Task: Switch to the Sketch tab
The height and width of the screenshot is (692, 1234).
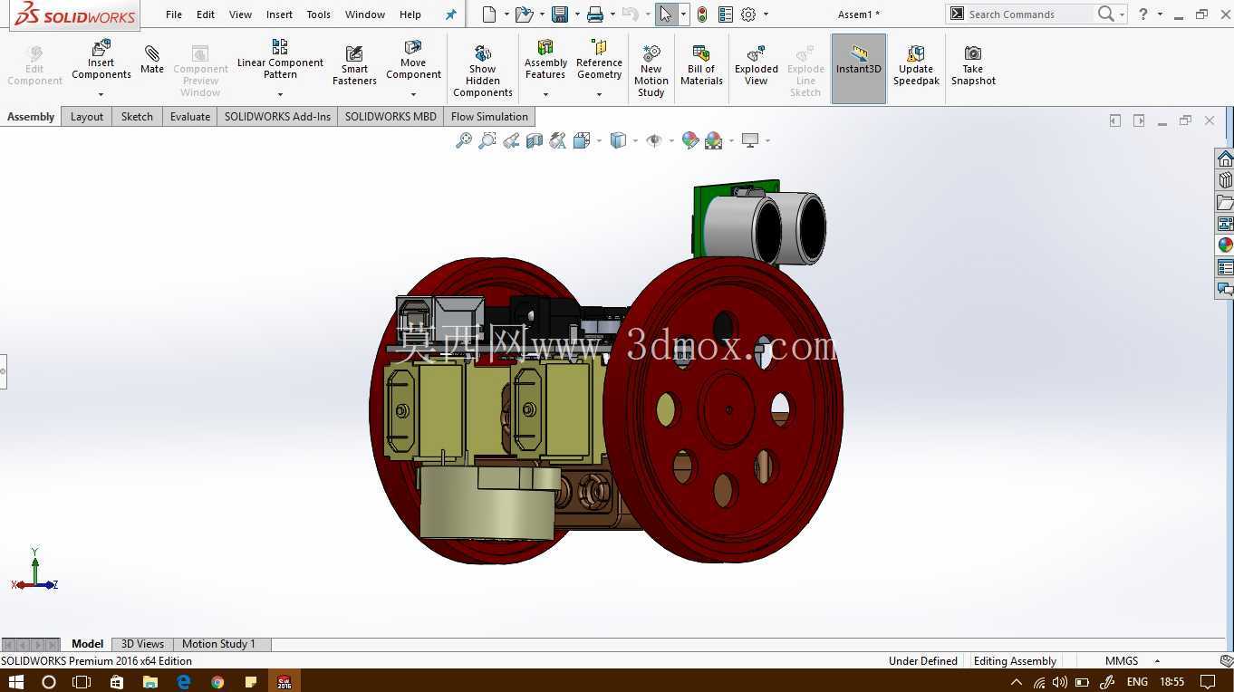Action: 137,117
